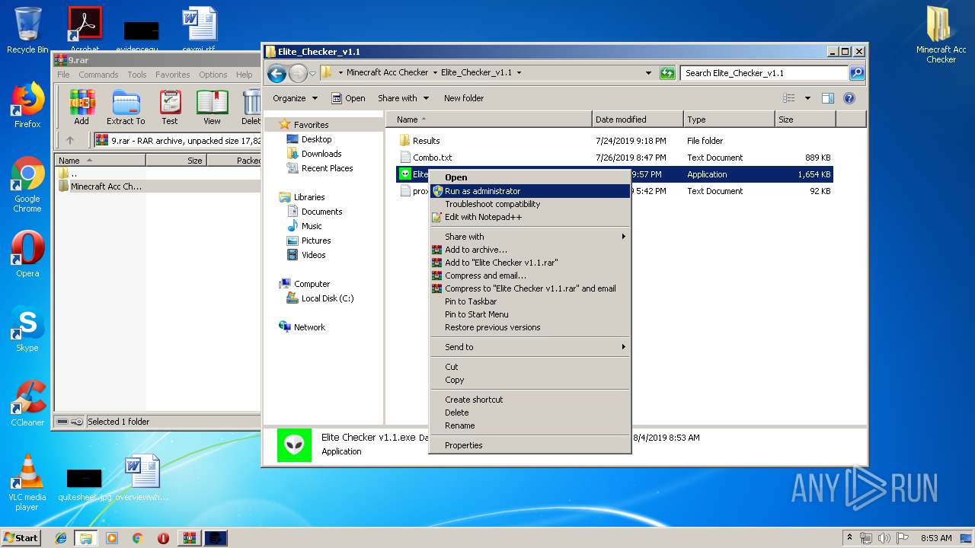Choose Open from context menu

[x=530, y=177]
